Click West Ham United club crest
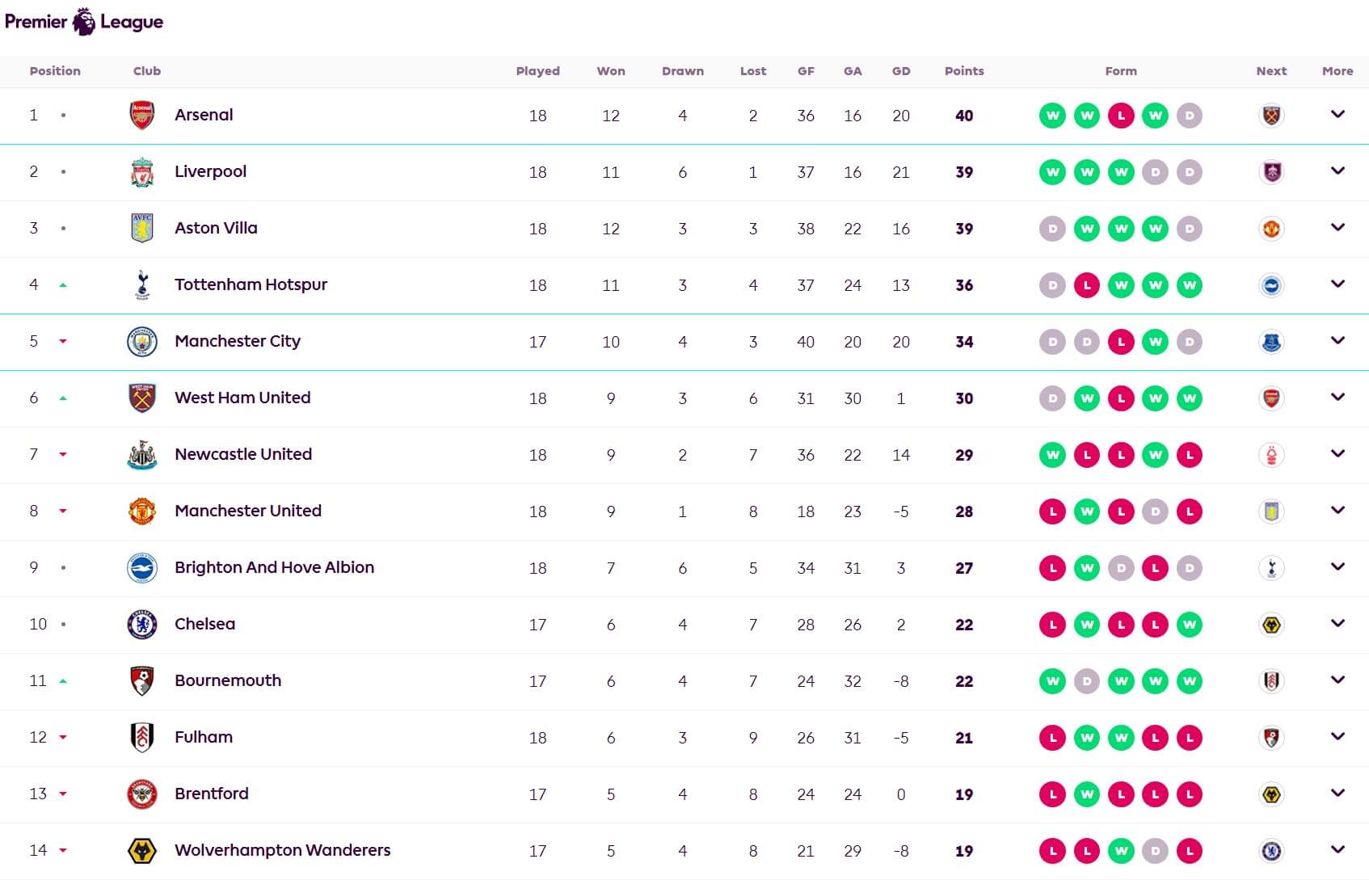The height and width of the screenshot is (880, 1369). coord(142,398)
